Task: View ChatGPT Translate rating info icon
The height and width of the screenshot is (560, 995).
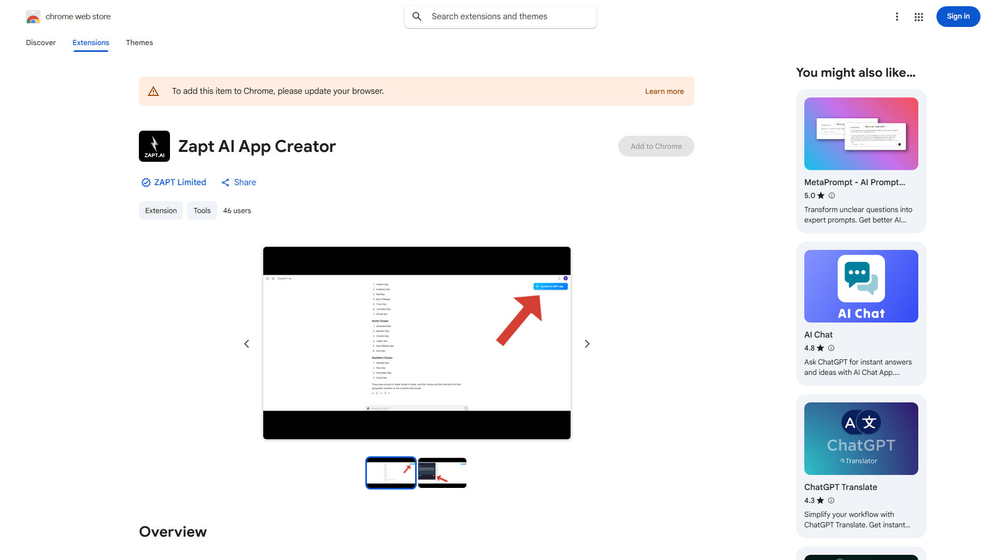Action: pyautogui.click(x=831, y=500)
